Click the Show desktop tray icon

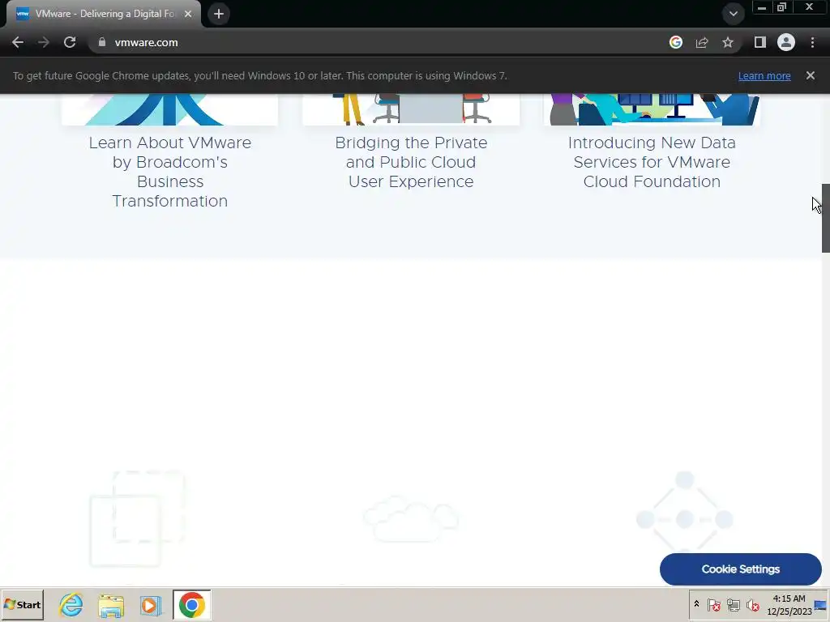pos(821,604)
